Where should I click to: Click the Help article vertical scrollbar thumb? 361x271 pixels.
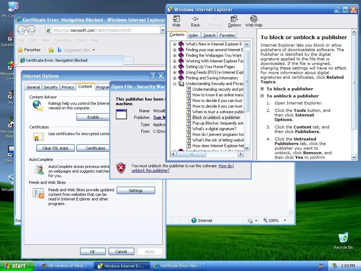click(x=354, y=82)
